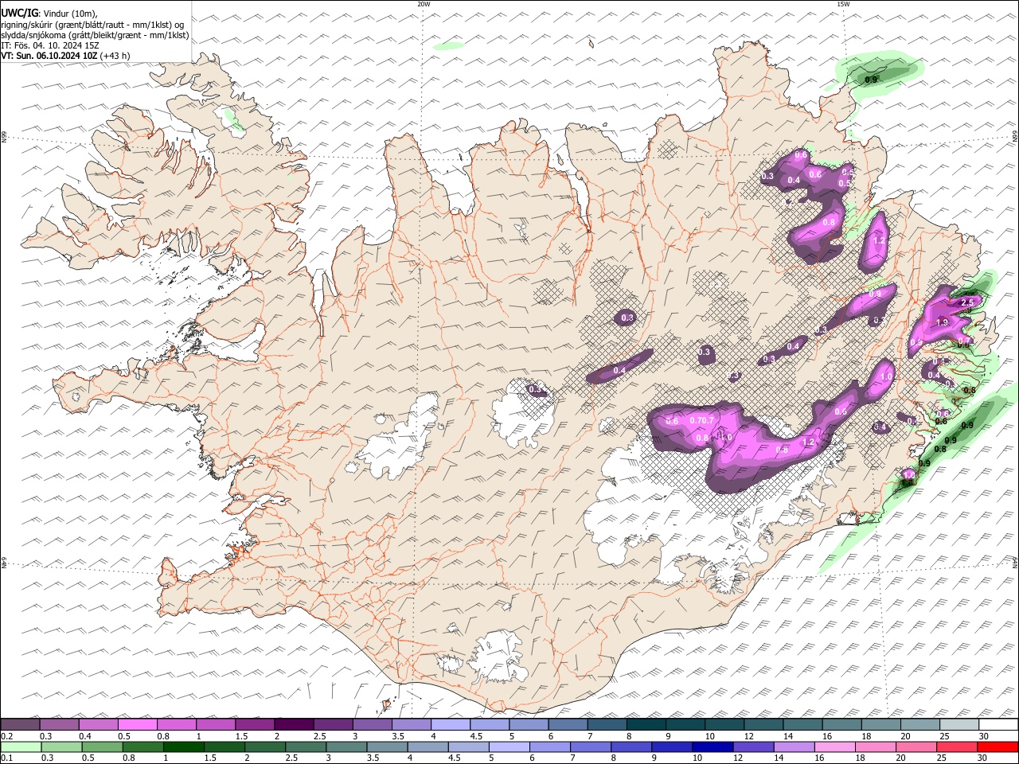This screenshot has height=764, width=1019.
Task: Click the dark mauve 0.2 swatch in upper legend
Action: point(20,725)
